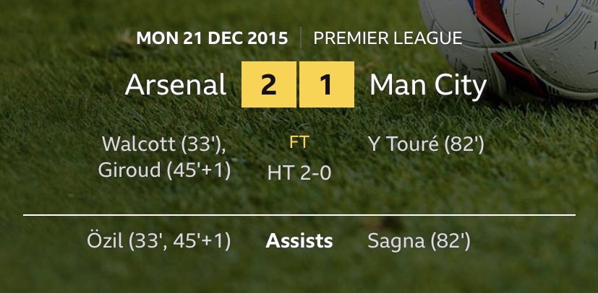This screenshot has height=293, width=598.
Task: Click the Sagna (82') assist entry
Action: tap(419, 242)
